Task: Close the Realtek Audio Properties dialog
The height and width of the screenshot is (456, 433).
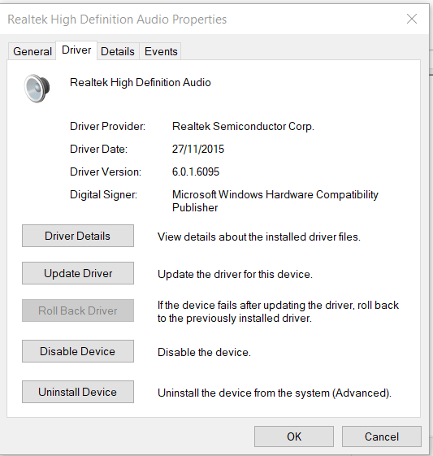Action: click(x=412, y=20)
